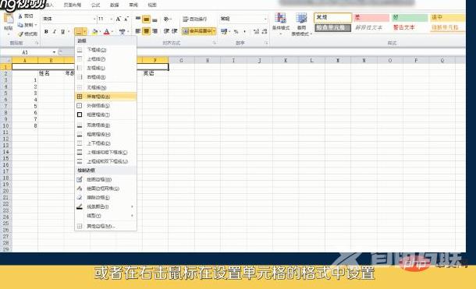
Task: Click the Borders button dropdown arrow
Action: pos(85,31)
